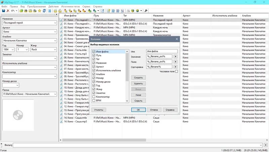Uncheck the Тег column checkbox

coord(94,59)
